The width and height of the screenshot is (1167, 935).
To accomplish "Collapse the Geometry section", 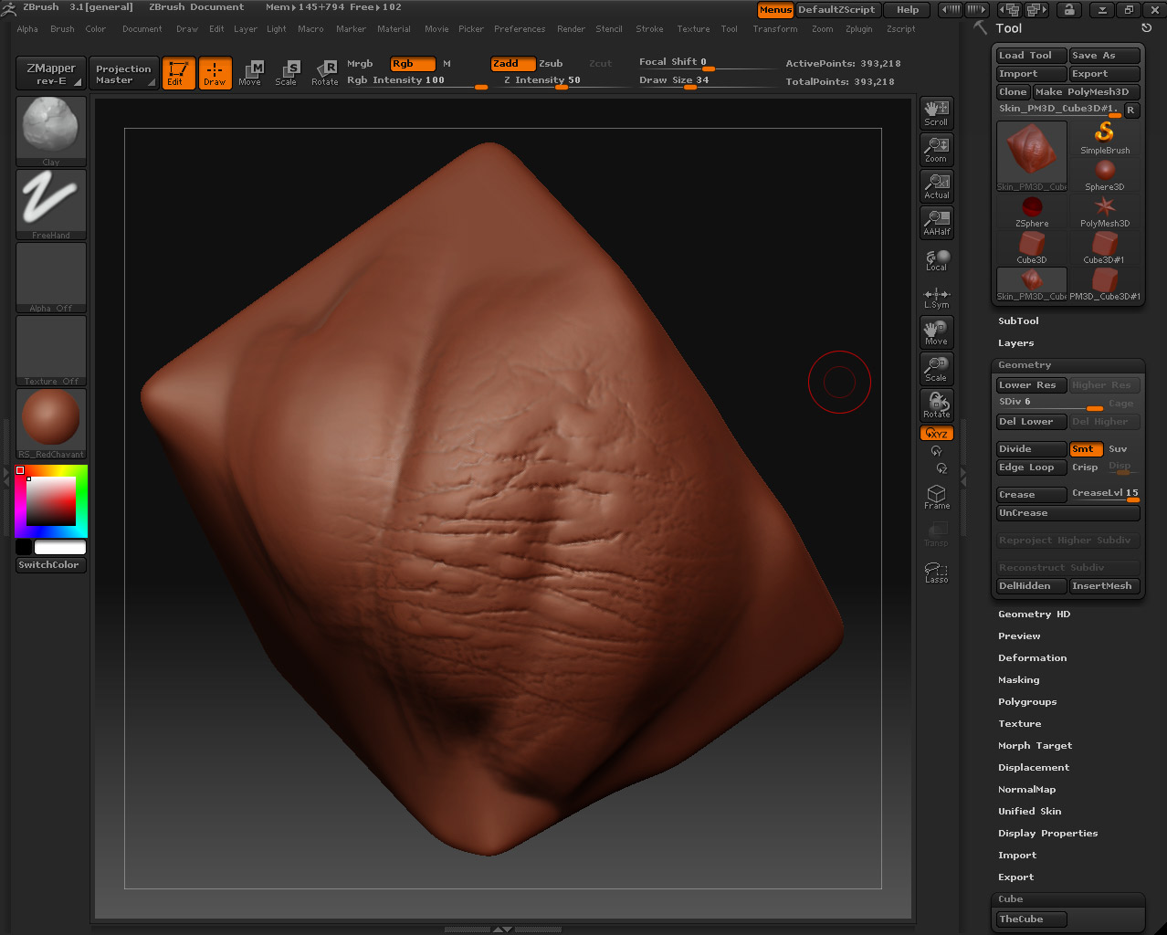I will (x=1025, y=365).
